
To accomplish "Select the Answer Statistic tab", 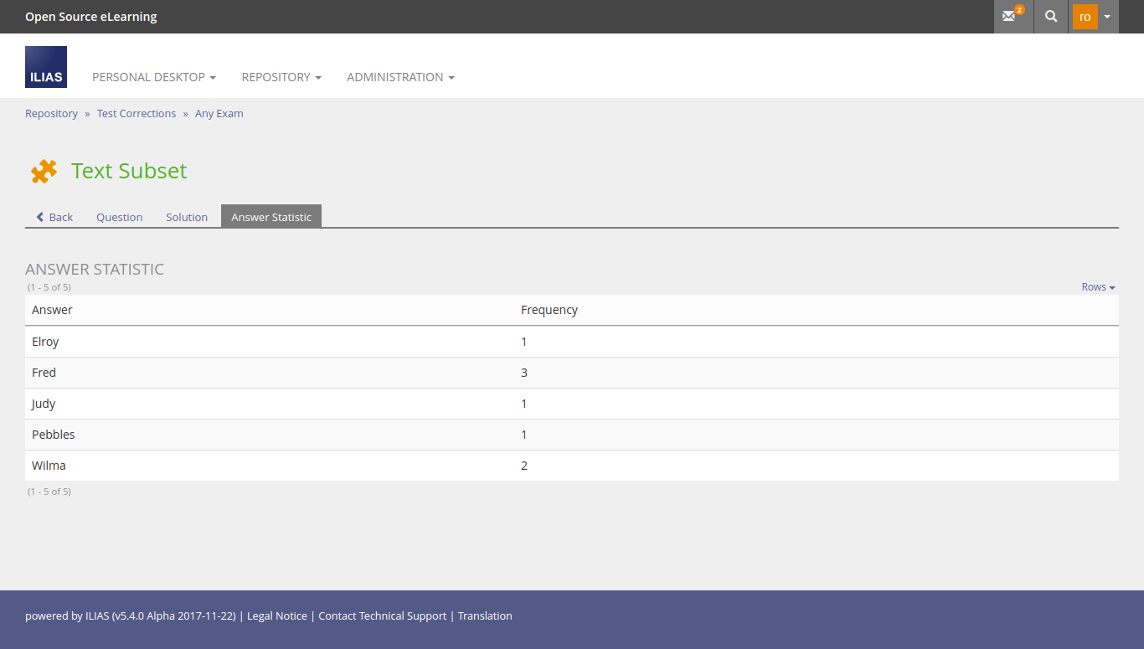I will [x=271, y=217].
